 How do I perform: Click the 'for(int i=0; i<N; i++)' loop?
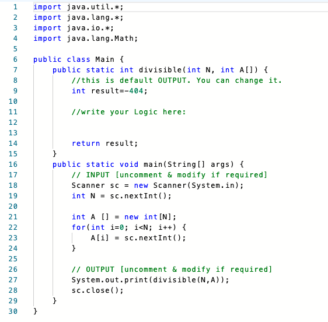click(x=124, y=228)
